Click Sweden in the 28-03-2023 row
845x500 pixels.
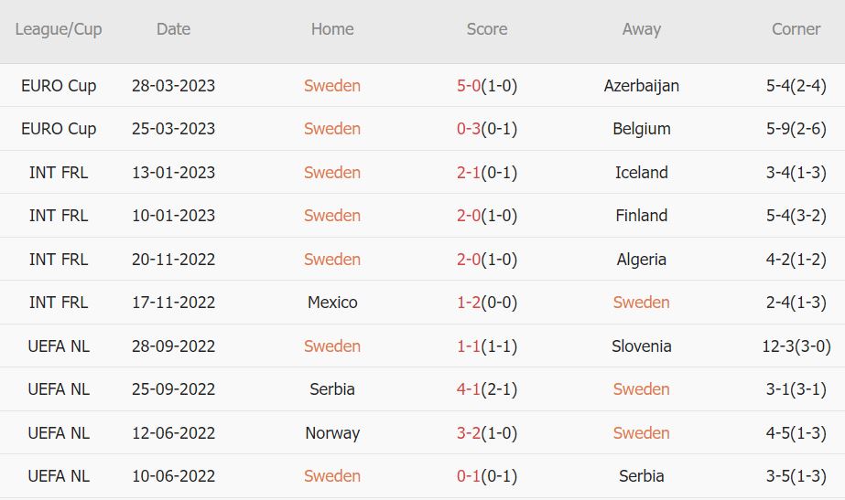(x=332, y=86)
